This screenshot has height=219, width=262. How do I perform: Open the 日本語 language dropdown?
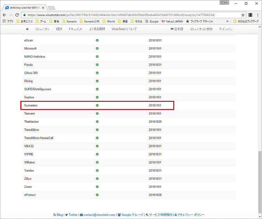point(177,29)
